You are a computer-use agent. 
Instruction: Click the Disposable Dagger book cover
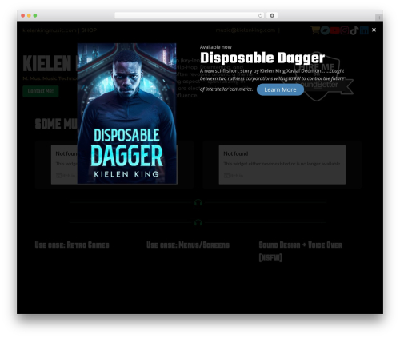coord(127,113)
